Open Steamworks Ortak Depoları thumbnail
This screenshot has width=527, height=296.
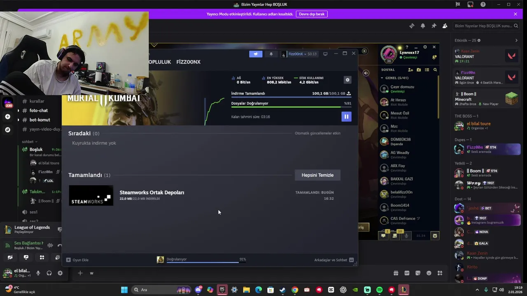pos(91,195)
